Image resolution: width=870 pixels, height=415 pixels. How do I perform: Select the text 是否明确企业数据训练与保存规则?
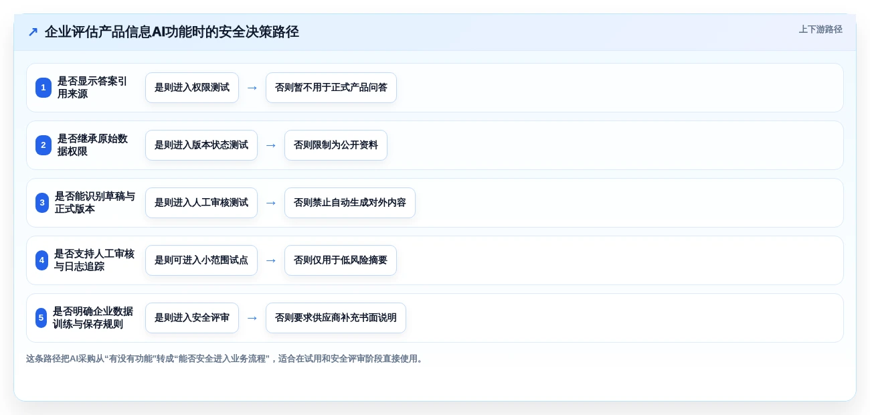(x=93, y=318)
